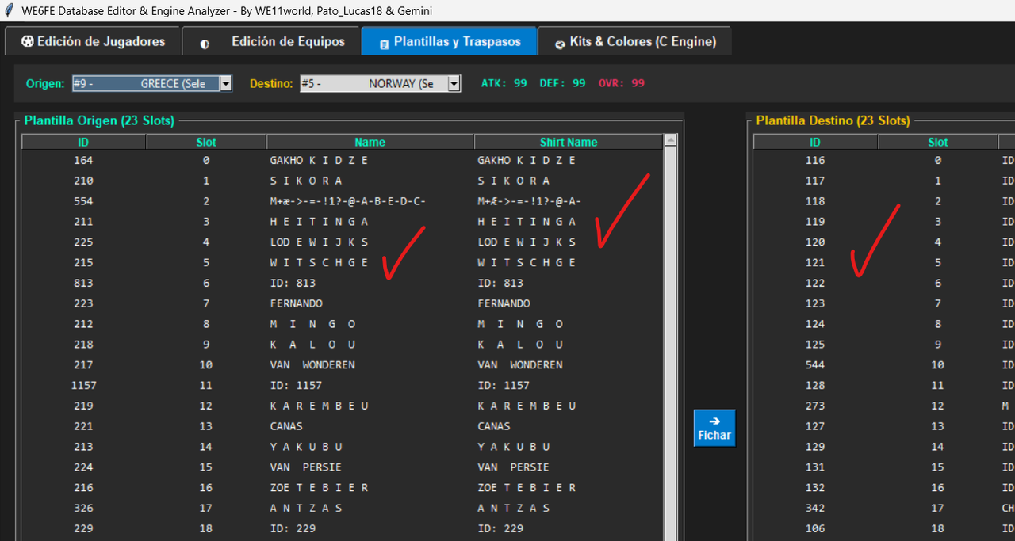This screenshot has width=1015, height=541.
Task: Click the Origen combo box showing GREECE
Action: click(x=151, y=83)
